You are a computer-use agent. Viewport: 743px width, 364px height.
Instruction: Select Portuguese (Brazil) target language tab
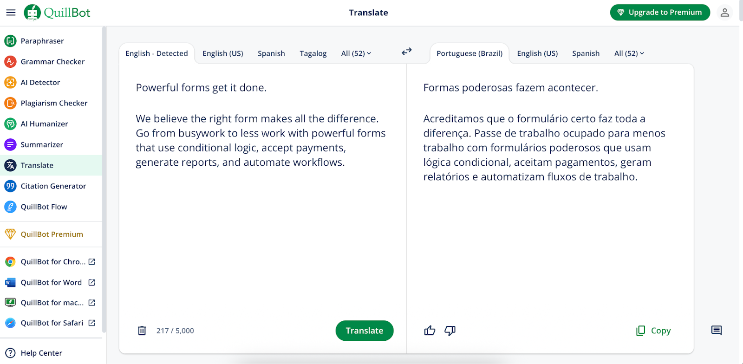[469, 53]
